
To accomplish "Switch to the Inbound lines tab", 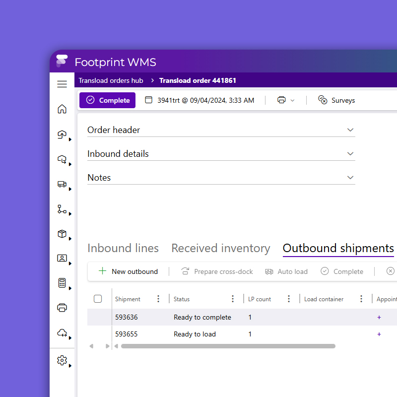I will pos(123,248).
